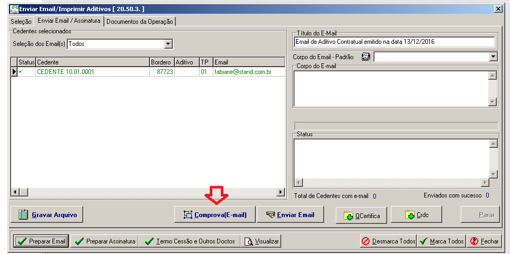Image resolution: width=510 pixels, height=254 pixels.
Task: Click the magnifier icon on Visualizar button
Action: (248, 241)
